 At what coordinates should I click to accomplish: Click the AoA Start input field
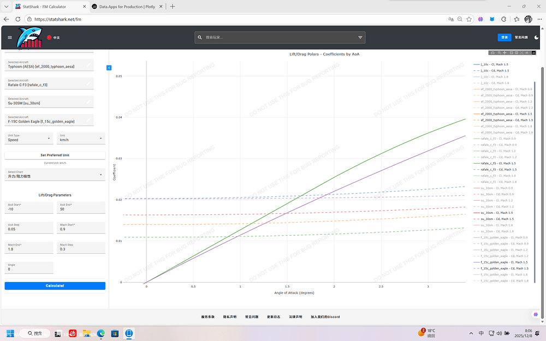[29, 207]
